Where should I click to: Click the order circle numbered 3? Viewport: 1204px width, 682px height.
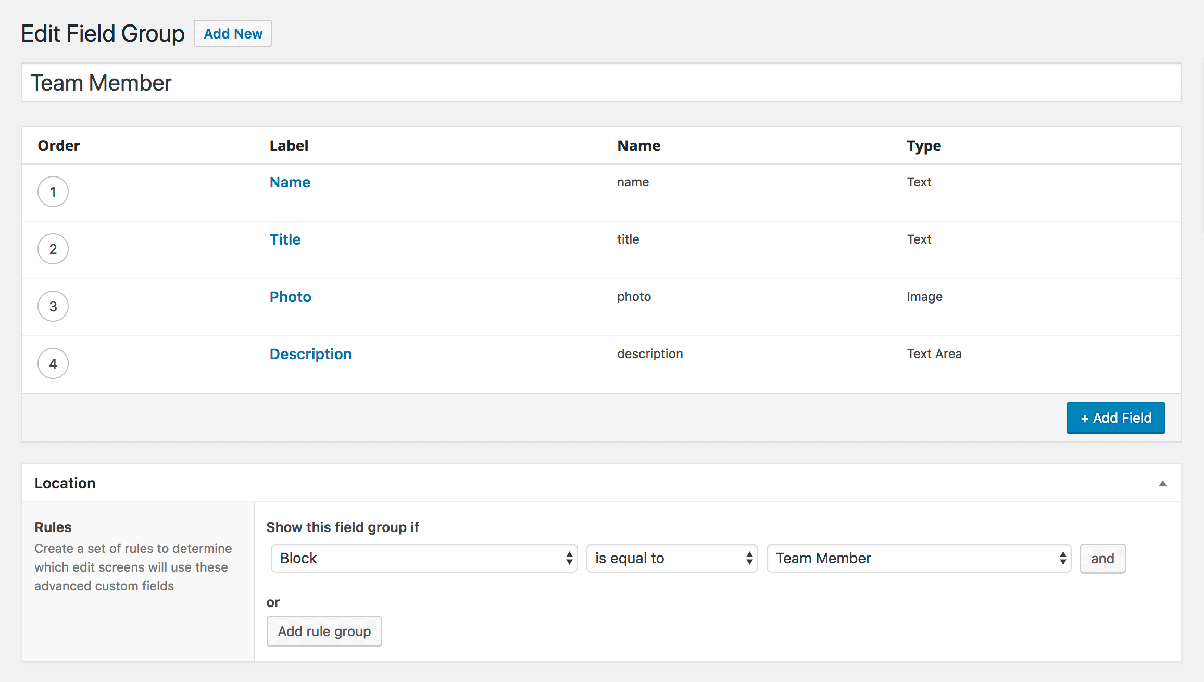tap(53, 306)
